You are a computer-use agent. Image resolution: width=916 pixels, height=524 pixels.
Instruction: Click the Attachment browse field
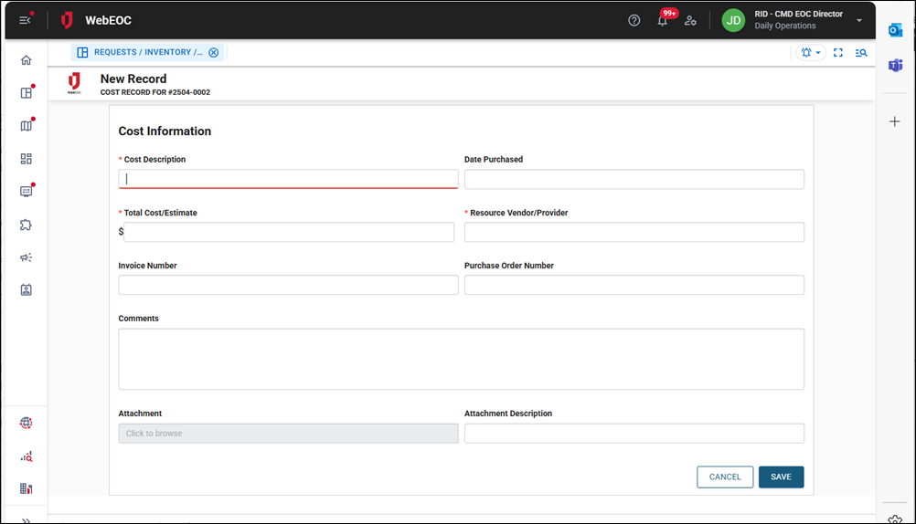(288, 434)
